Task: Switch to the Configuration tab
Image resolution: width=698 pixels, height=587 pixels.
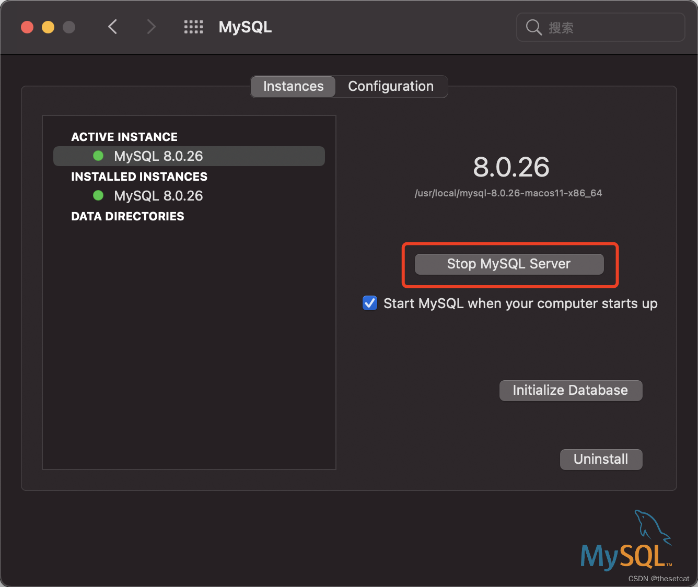Action: (x=391, y=86)
